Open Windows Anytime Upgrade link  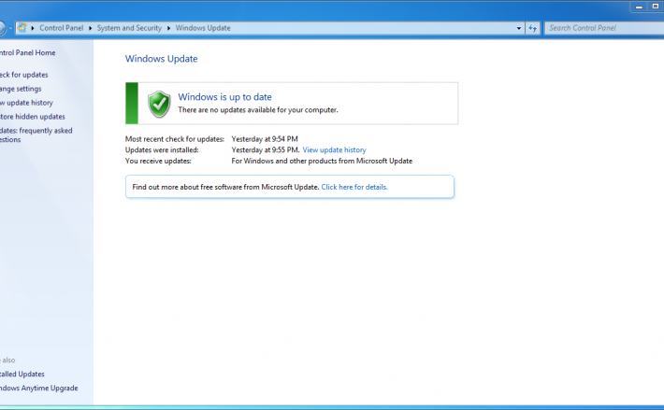click(x=39, y=388)
